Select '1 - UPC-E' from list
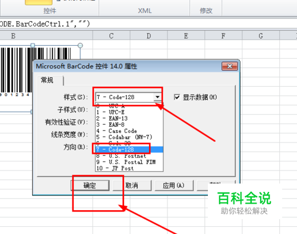The width and height of the screenshot is (297, 234). [129, 112]
